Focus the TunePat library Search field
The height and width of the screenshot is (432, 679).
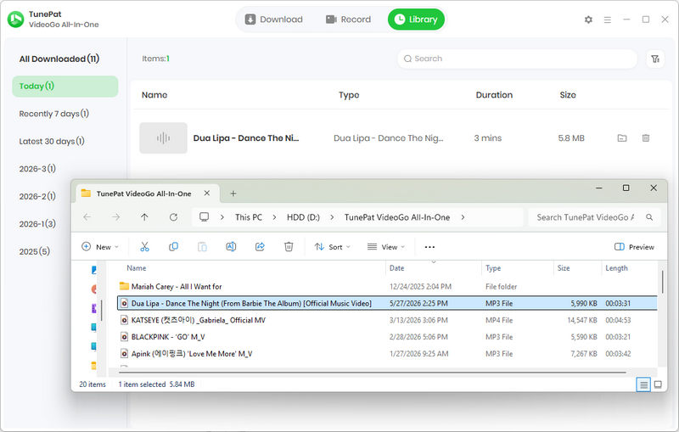click(x=517, y=59)
